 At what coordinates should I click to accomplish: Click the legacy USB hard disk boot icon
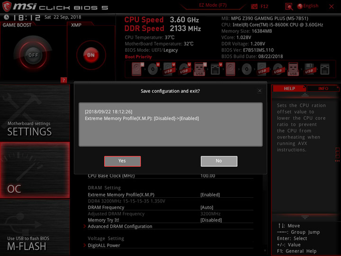[262, 69]
